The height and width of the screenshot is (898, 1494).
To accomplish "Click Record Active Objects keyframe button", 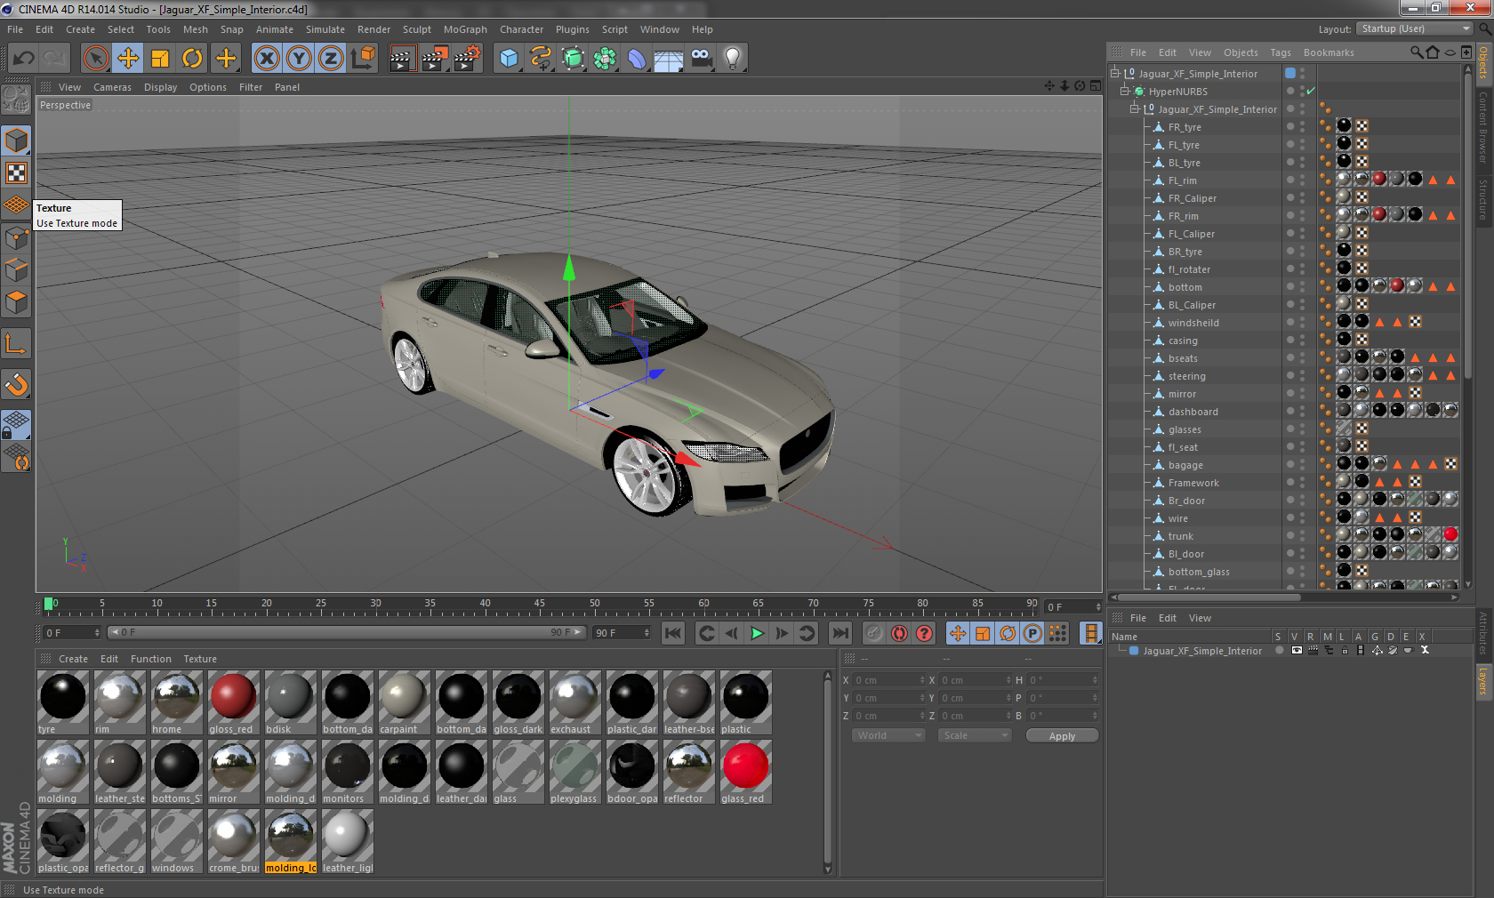I will [x=875, y=633].
